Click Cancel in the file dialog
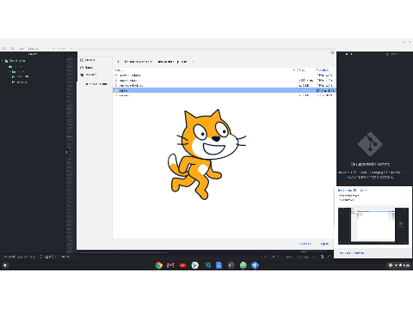The image size is (413, 309). click(x=305, y=244)
